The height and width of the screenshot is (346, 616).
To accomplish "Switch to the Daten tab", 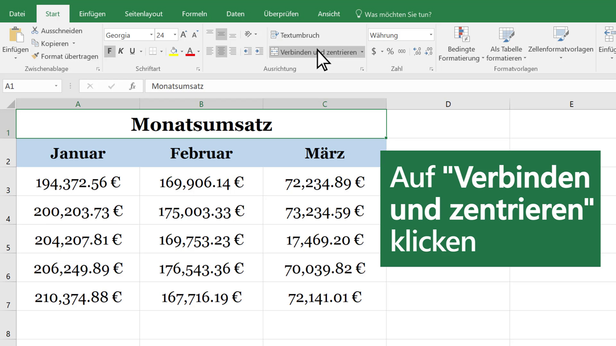I will click(235, 14).
